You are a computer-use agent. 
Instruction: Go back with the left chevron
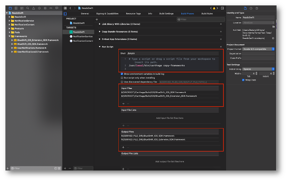(x=70, y=8)
